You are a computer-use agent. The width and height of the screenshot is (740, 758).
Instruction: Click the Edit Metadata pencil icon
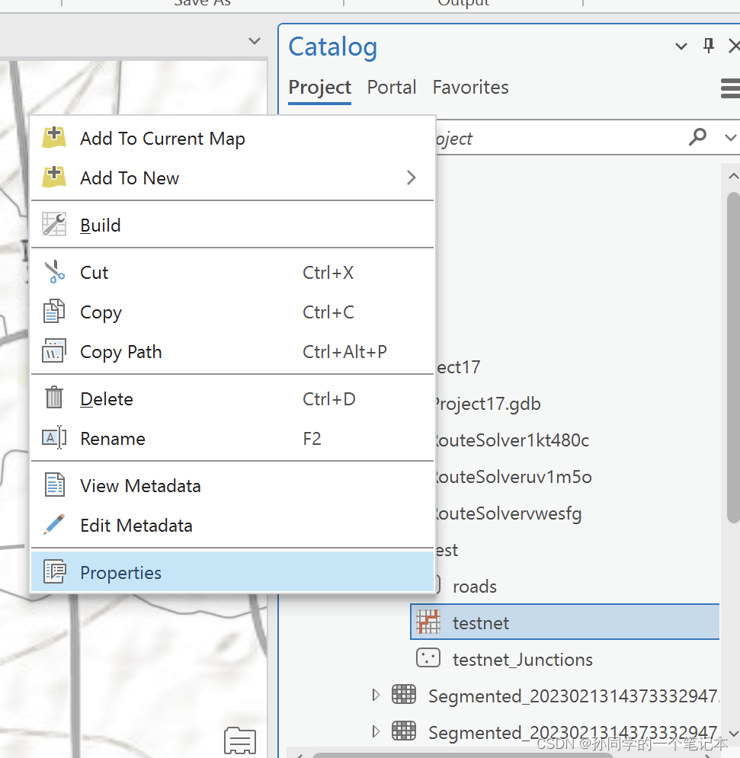coord(53,525)
